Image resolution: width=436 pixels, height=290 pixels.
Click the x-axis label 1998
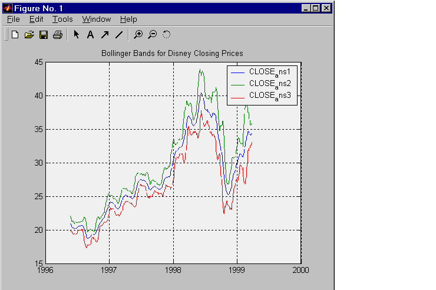click(173, 271)
